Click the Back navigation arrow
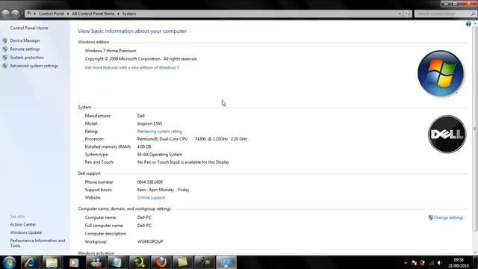The image size is (478, 269). coord(5,13)
